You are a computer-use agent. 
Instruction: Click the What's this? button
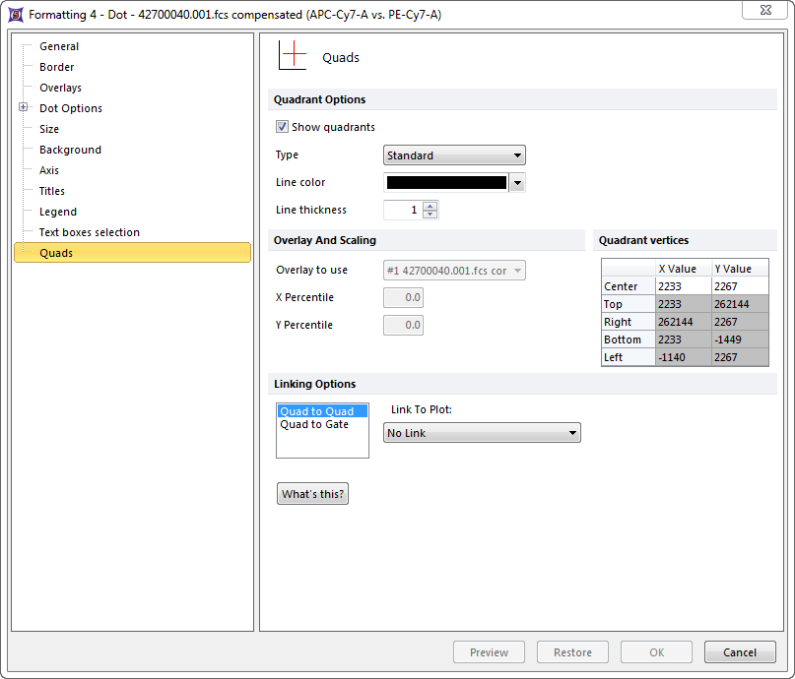click(x=312, y=494)
